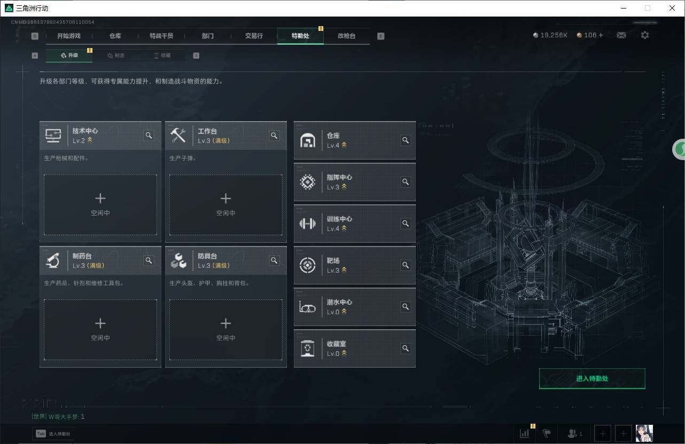Click the player avatar portrait
685x444 pixels.
pos(644,433)
